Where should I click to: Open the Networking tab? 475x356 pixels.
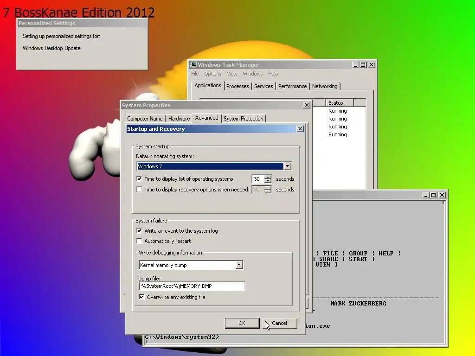point(325,86)
